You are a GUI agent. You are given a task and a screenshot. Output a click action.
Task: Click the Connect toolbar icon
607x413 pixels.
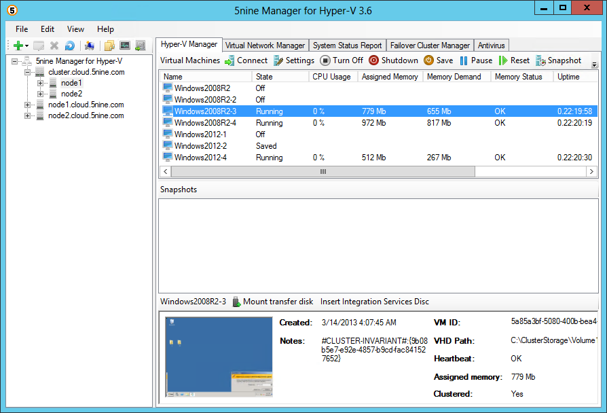(229, 61)
